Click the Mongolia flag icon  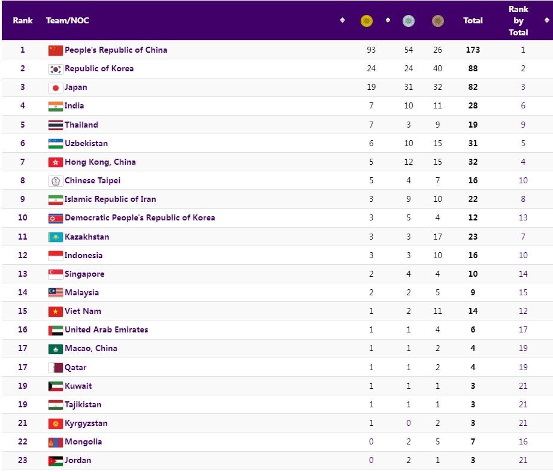click(x=55, y=443)
